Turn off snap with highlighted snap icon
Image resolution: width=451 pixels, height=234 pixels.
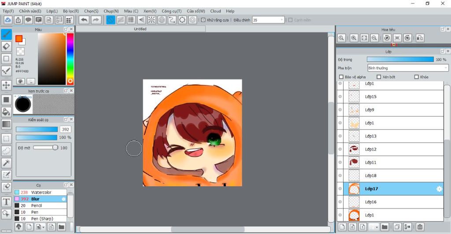click(111, 20)
